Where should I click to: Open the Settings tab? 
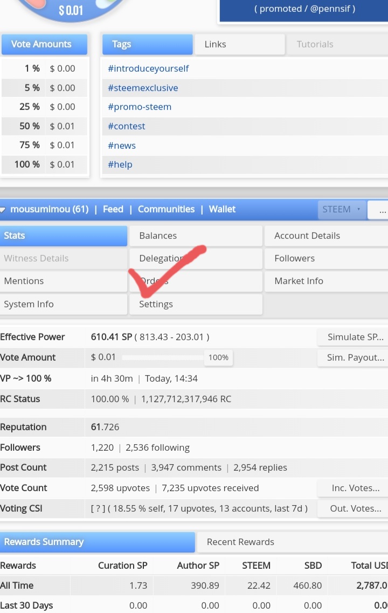point(196,304)
